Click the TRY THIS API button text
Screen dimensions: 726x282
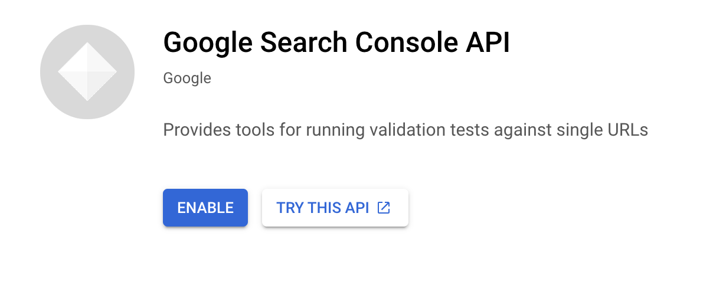coord(323,208)
